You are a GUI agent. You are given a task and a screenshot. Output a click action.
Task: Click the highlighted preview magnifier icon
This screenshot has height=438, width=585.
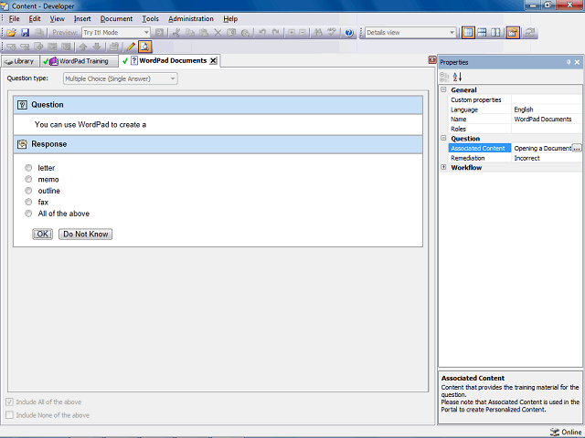pyautogui.click(x=144, y=47)
